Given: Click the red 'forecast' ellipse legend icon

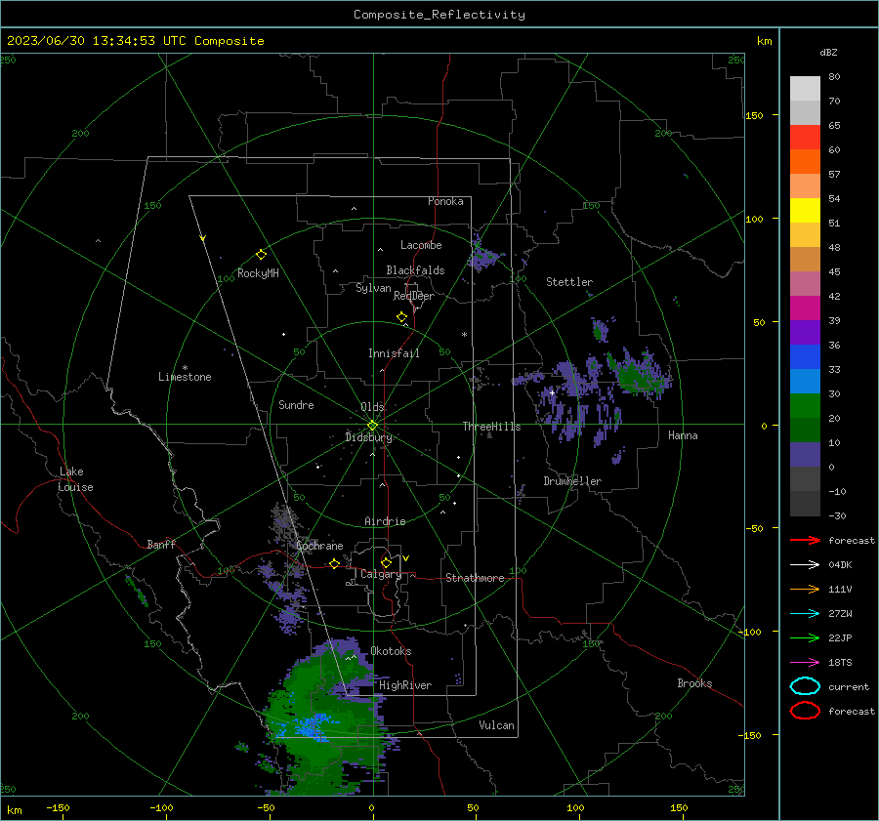Looking at the screenshot, I should click(805, 711).
